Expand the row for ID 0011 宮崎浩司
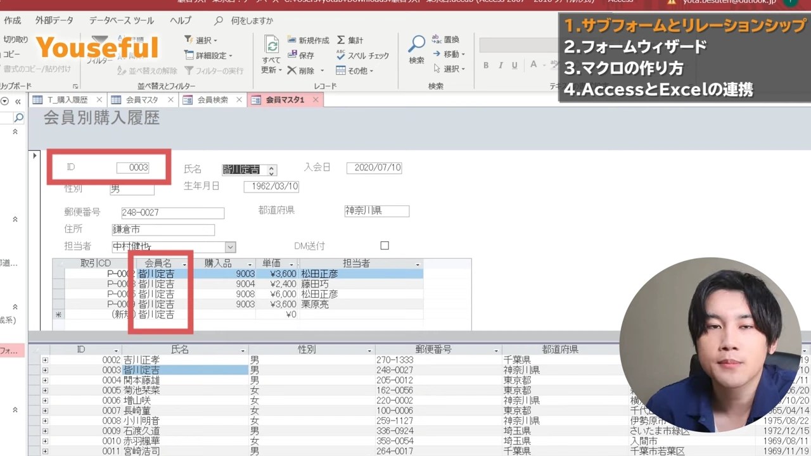This screenshot has height=456, width=811. 45,452
